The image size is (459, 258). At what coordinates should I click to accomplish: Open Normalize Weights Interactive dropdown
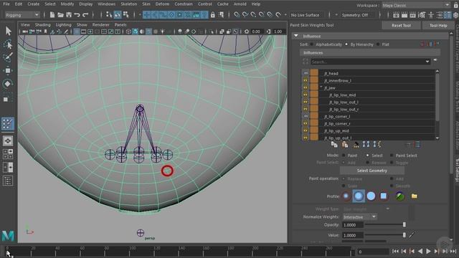tap(360, 216)
